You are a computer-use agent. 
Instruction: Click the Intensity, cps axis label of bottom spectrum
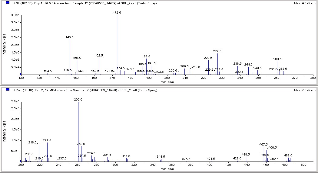click(4, 132)
